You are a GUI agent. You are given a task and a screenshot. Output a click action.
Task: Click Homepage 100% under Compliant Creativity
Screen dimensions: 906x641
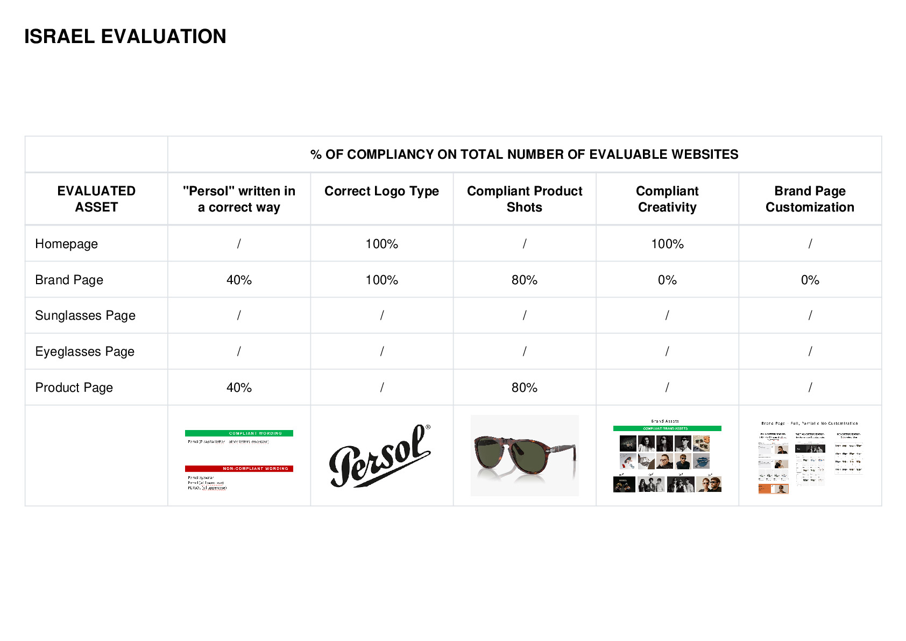point(667,244)
